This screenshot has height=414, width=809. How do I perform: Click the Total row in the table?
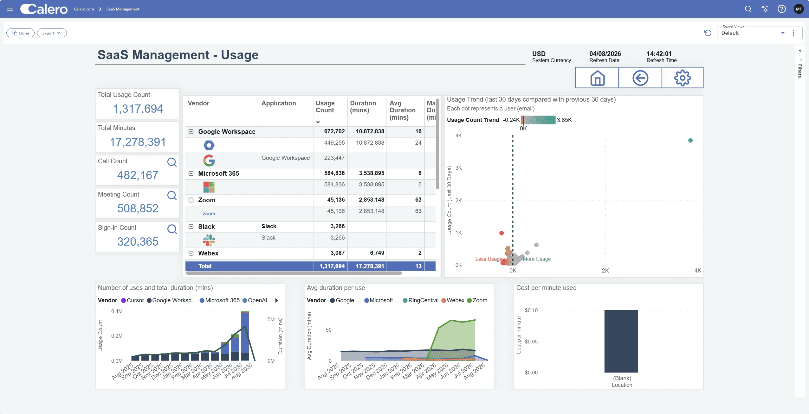click(310, 266)
